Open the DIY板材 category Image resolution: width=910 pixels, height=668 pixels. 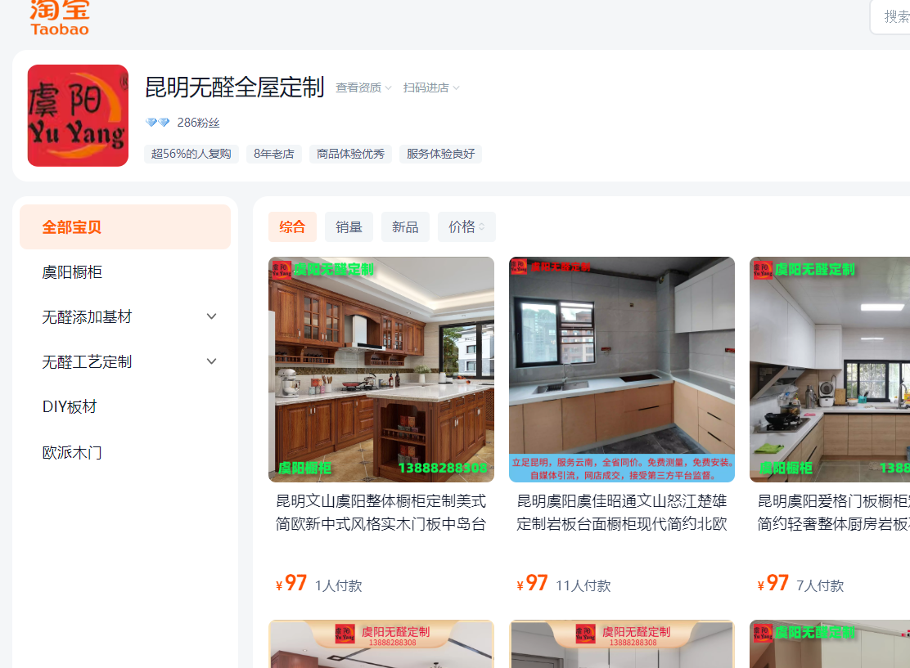pyautogui.click(x=70, y=406)
